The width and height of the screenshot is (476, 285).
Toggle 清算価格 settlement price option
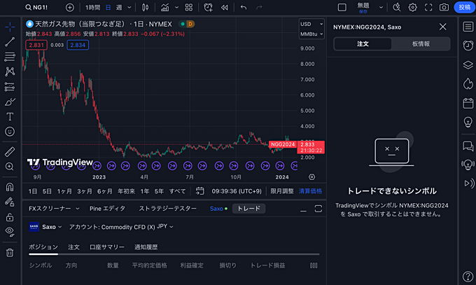(310, 191)
